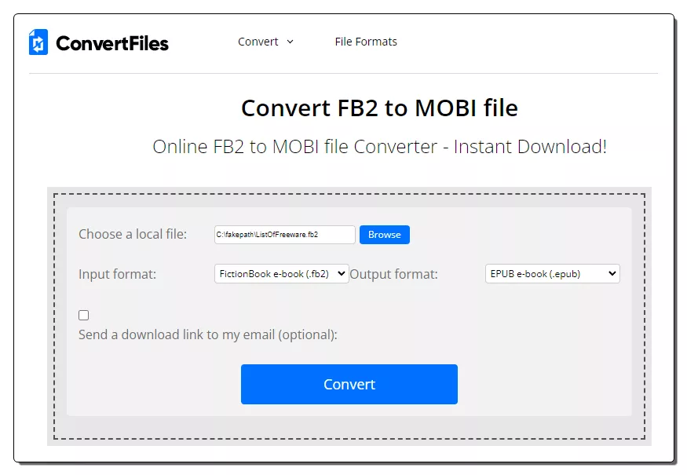The width and height of the screenshot is (687, 475).
Task: Enable the send download link checkbox
Action: point(84,315)
